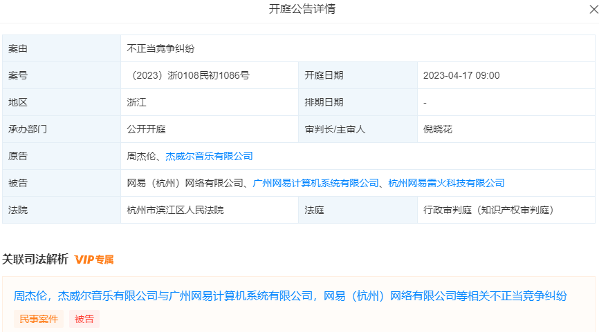The image size is (599, 332).
Task: Click the courtroom value 行政审判庭（知识产权审判庭）
Action: point(488,209)
